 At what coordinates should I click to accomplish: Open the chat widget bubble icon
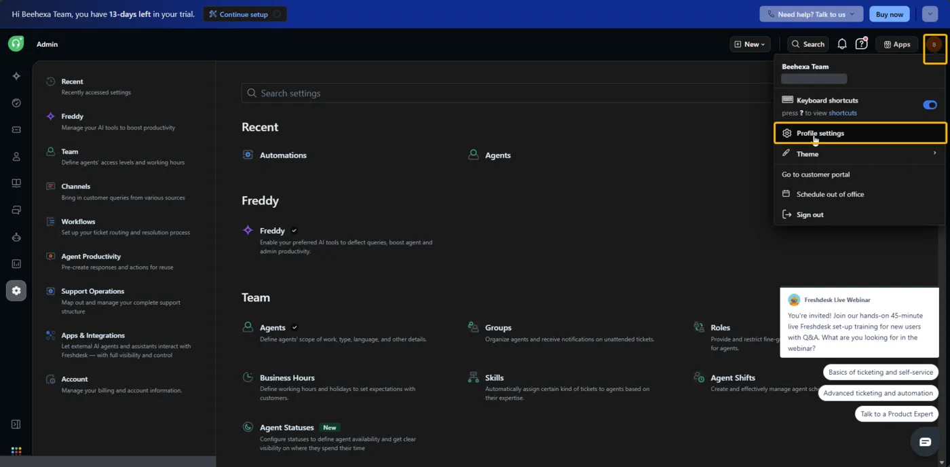925,442
